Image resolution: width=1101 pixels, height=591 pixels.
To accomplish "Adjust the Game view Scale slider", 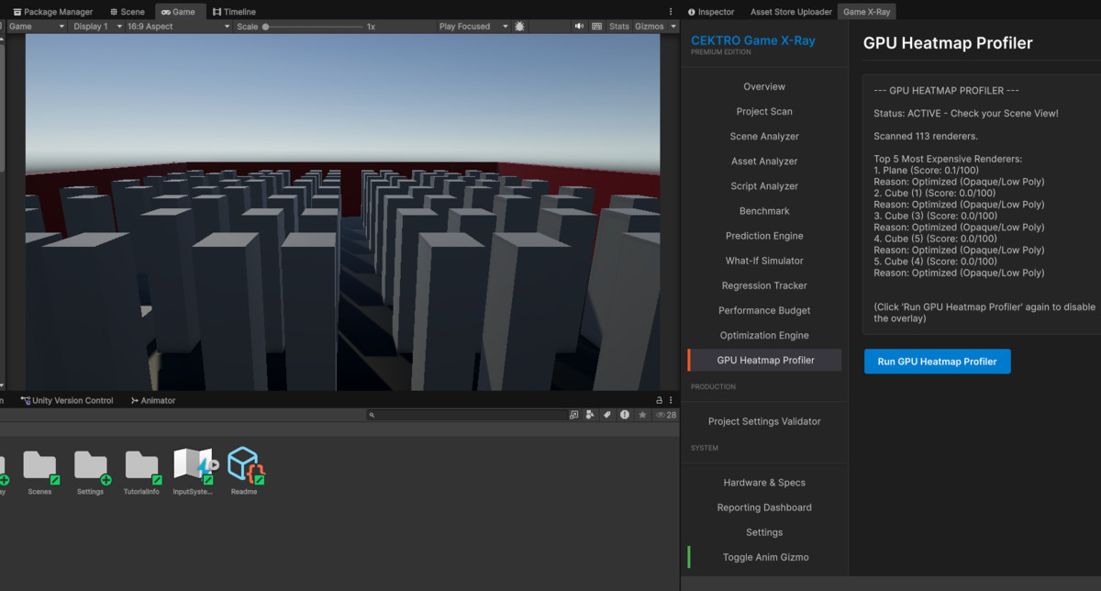I will (312, 27).
